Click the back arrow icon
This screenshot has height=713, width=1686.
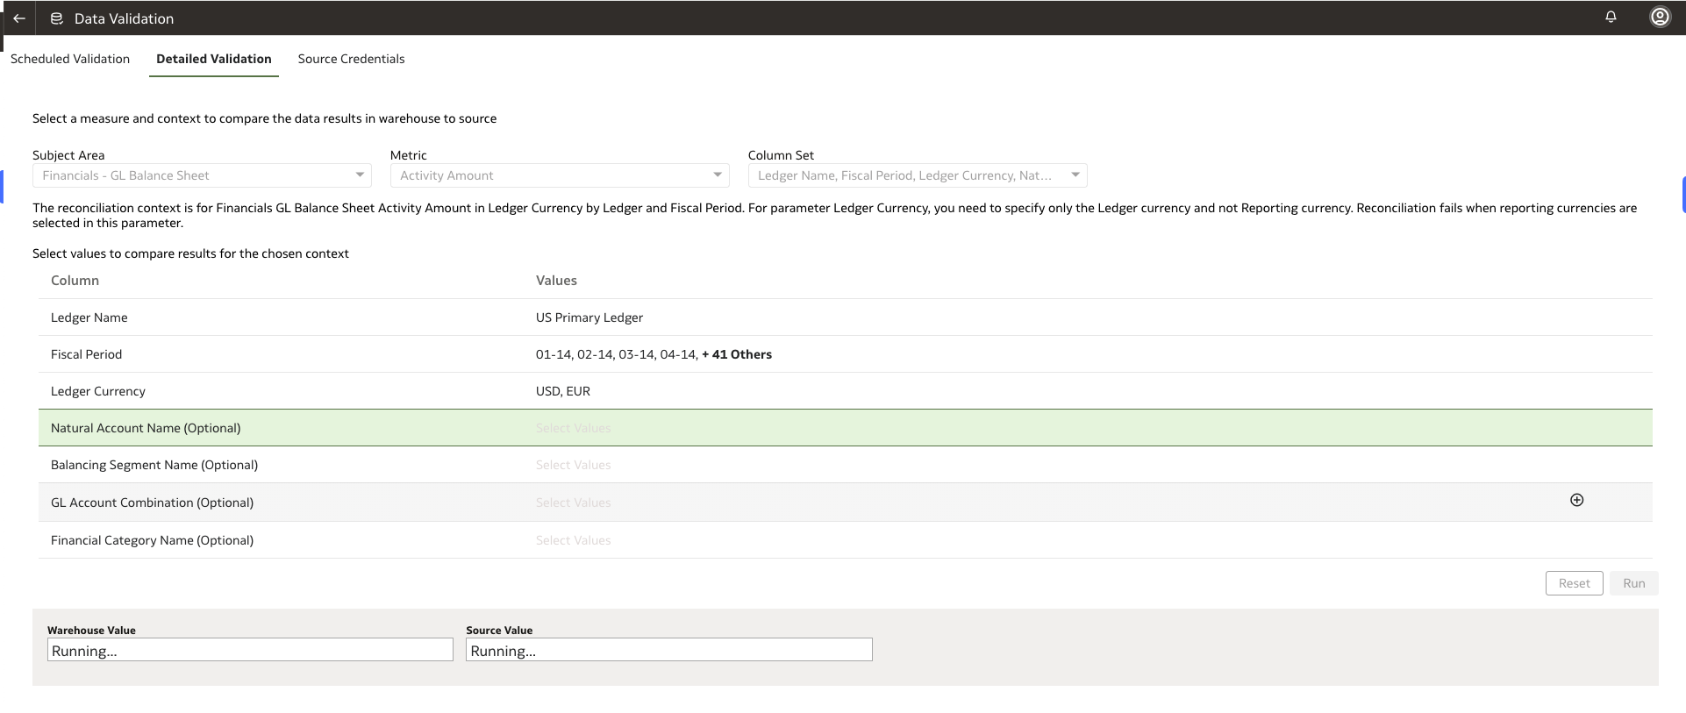[x=19, y=18]
